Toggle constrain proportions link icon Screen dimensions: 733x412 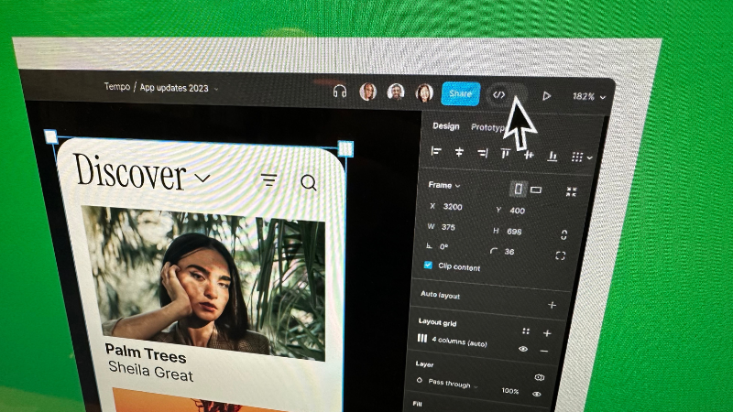(563, 234)
